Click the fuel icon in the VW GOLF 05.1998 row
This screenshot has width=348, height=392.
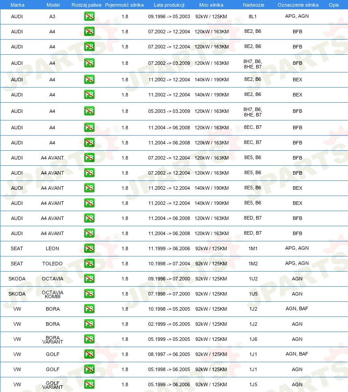click(89, 369)
